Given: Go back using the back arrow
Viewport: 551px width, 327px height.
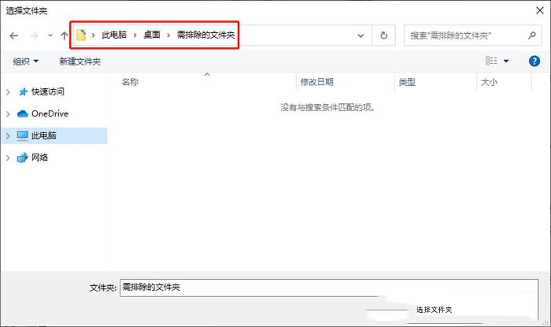Looking at the screenshot, I should tap(13, 35).
